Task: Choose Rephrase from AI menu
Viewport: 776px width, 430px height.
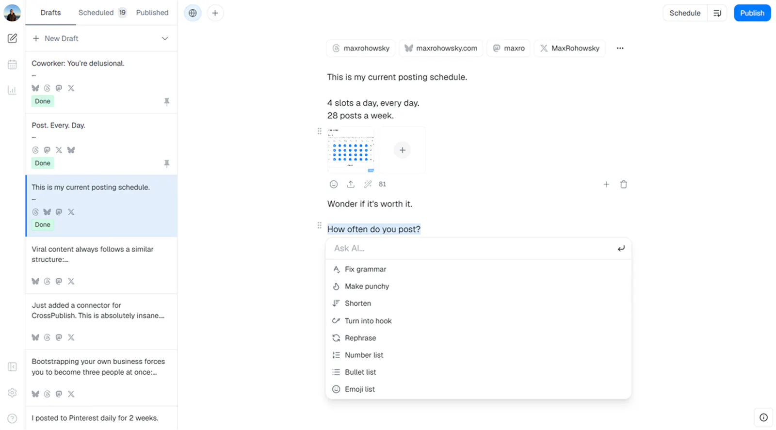Action: point(478,338)
